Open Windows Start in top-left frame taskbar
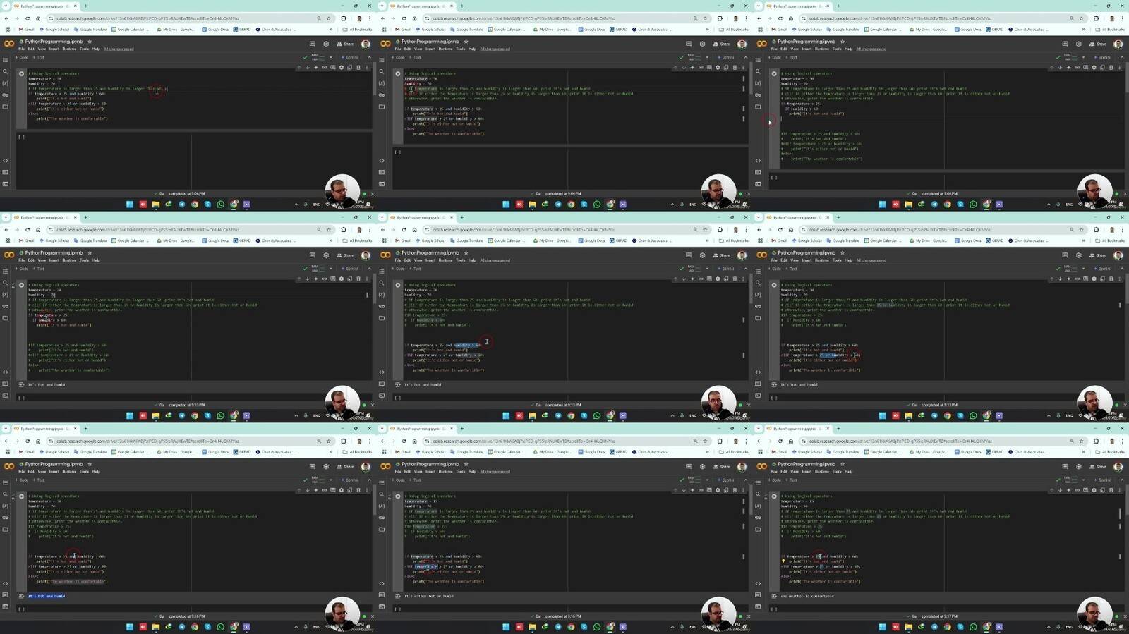 130,205
